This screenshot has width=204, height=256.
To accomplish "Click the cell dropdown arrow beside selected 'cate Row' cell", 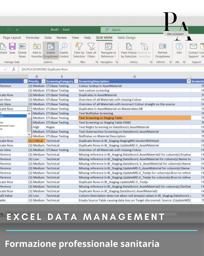I will click(30, 109).
